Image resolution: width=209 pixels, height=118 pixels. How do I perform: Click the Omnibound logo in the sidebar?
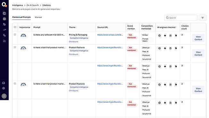point(4,4)
